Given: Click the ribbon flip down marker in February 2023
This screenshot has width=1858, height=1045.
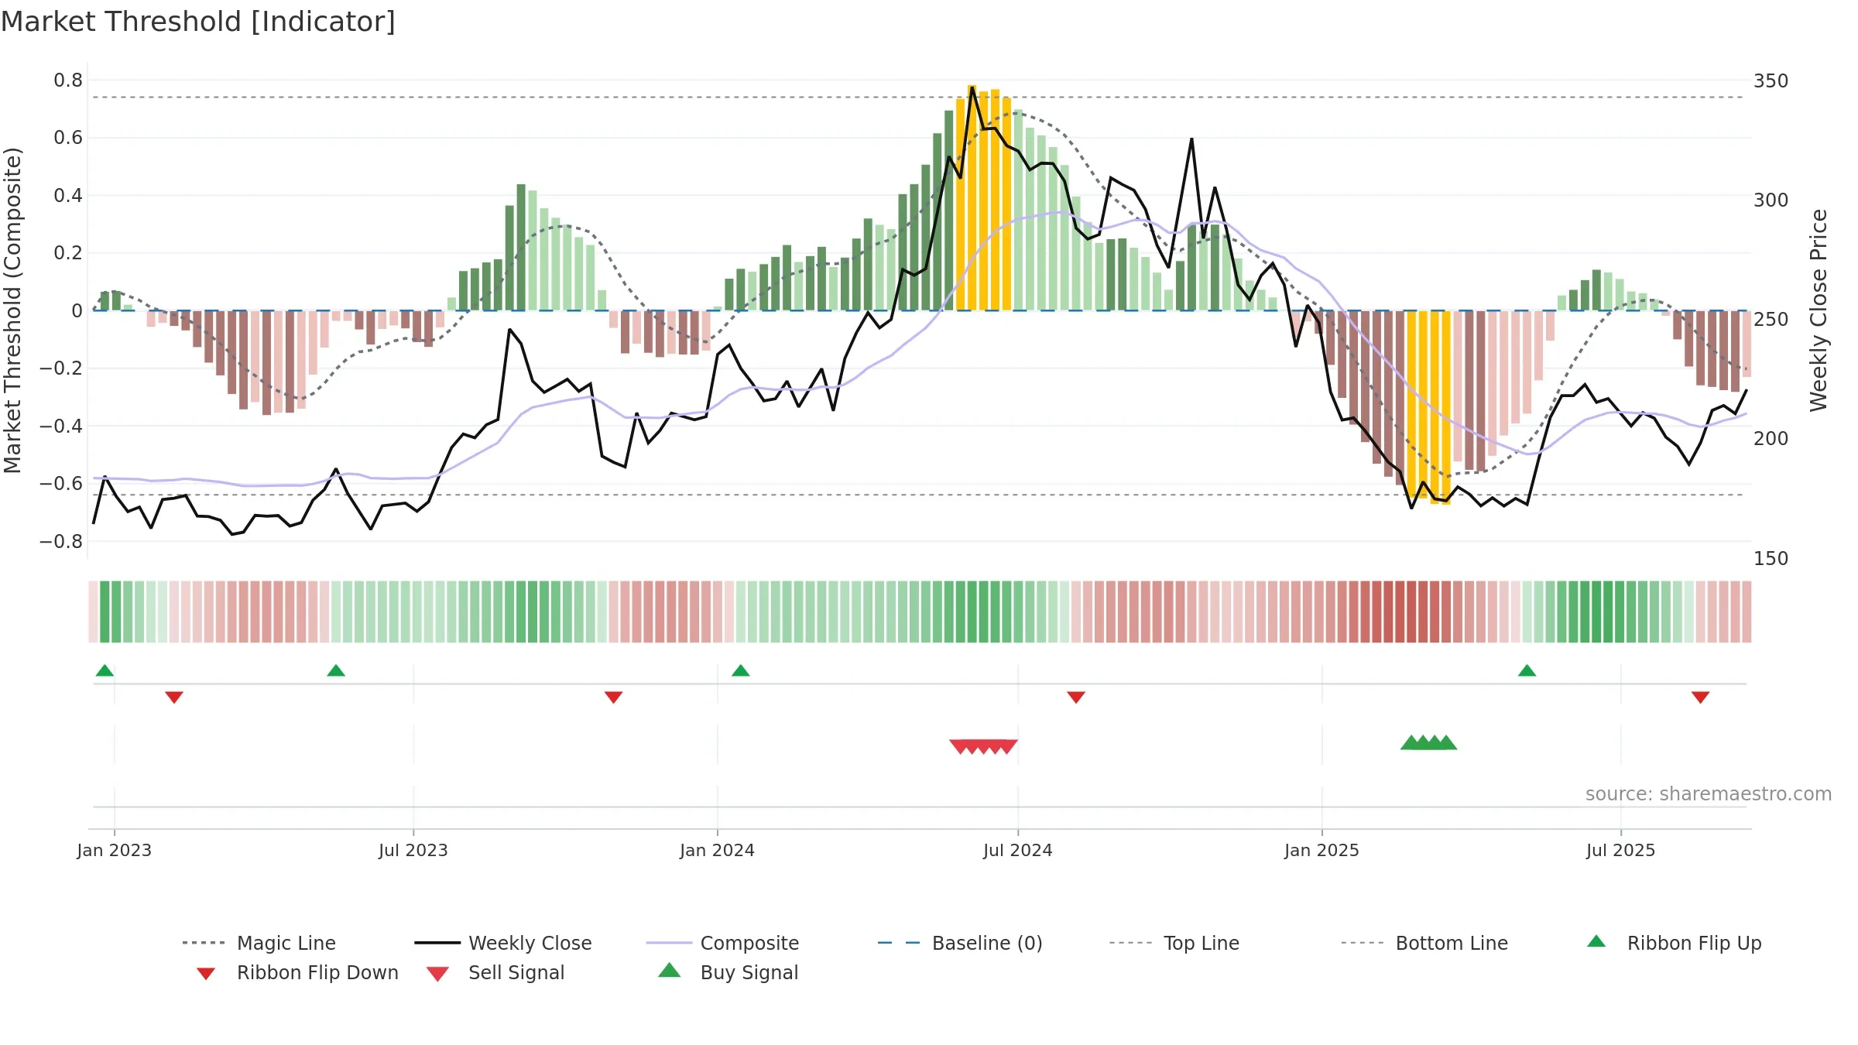Looking at the screenshot, I should click(x=174, y=697).
